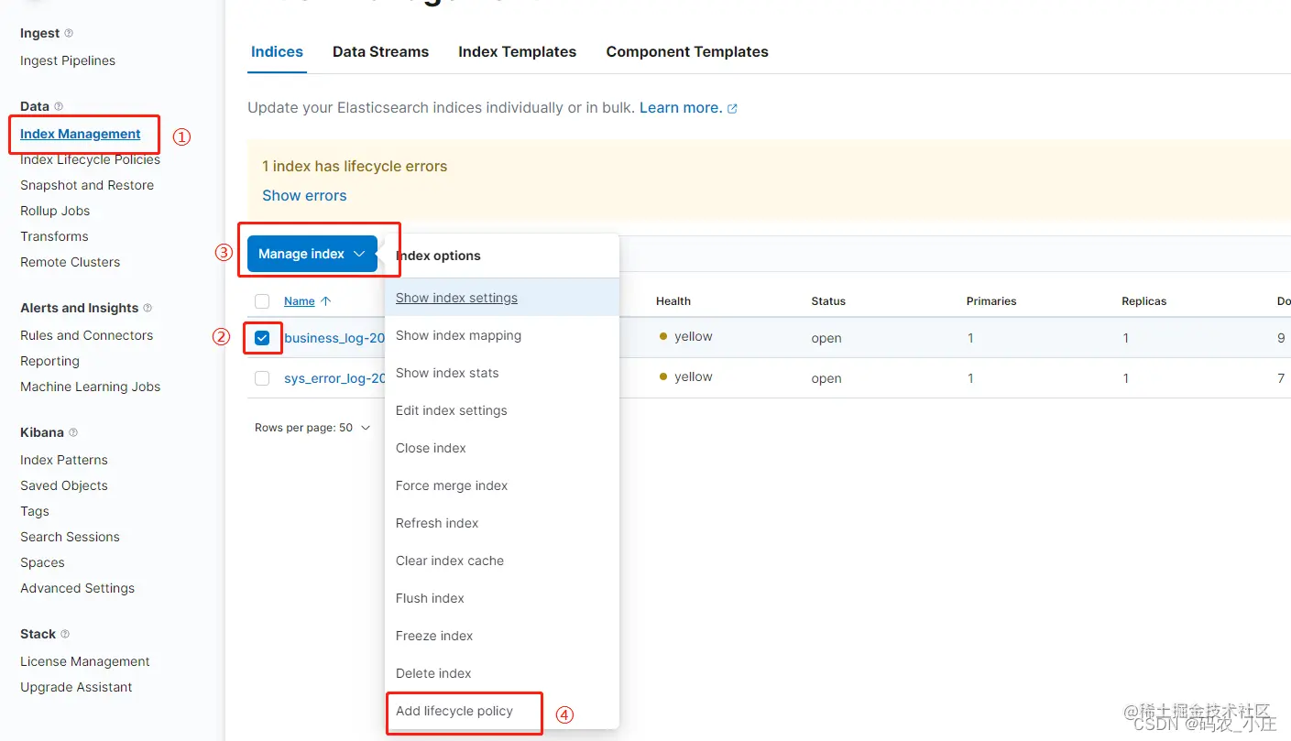Open Spaces in sidebar
Image resolution: width=1291 pixels, height=741 pixels.
(x=42, y=562)
